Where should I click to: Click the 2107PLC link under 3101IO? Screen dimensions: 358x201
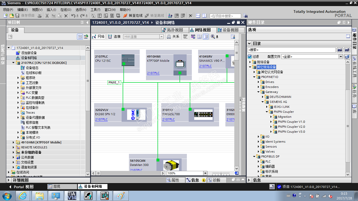[168, 119]
